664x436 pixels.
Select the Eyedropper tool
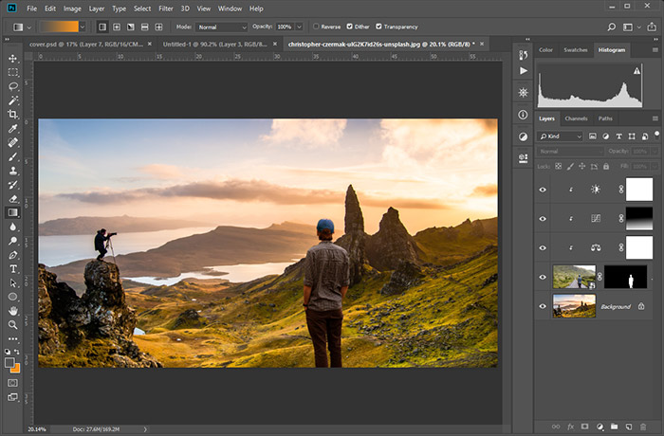[13, 128]
